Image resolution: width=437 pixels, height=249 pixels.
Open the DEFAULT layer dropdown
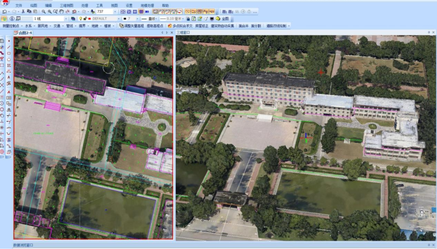[x=119, y=19]
